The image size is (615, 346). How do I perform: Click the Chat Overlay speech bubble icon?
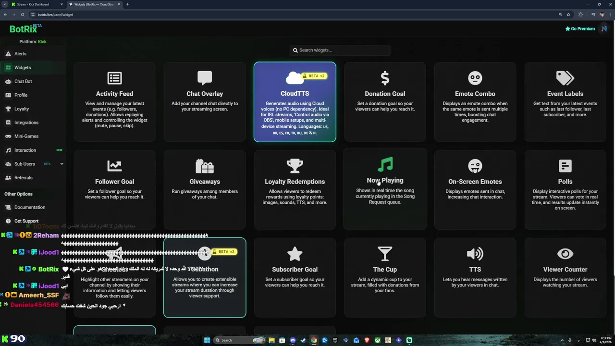click(205, 78)
